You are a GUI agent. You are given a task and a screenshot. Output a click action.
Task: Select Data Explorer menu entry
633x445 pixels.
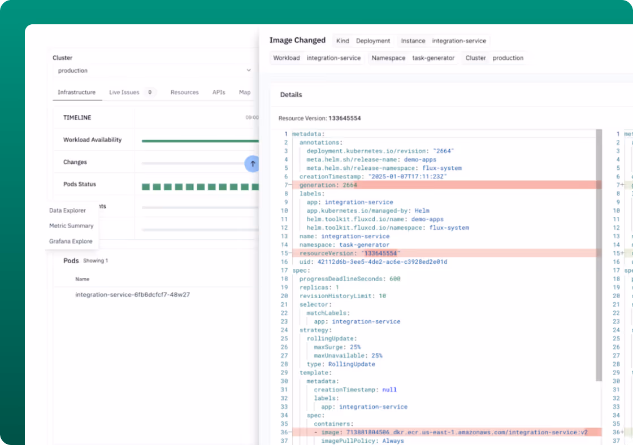(x=67, y=211)
